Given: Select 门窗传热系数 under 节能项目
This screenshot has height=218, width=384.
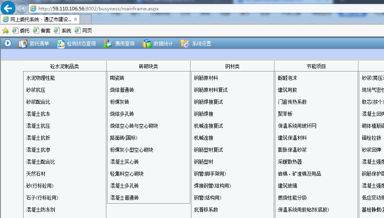Looking at the screenshot, I should [292, 102].
